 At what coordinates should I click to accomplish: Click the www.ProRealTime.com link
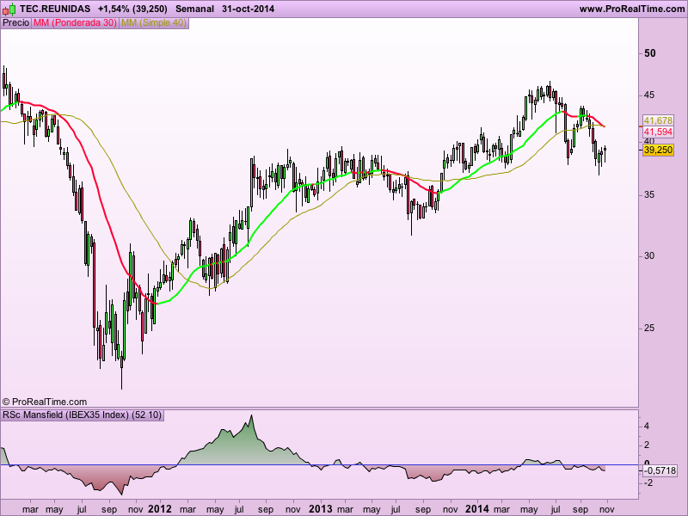(632, 9)
